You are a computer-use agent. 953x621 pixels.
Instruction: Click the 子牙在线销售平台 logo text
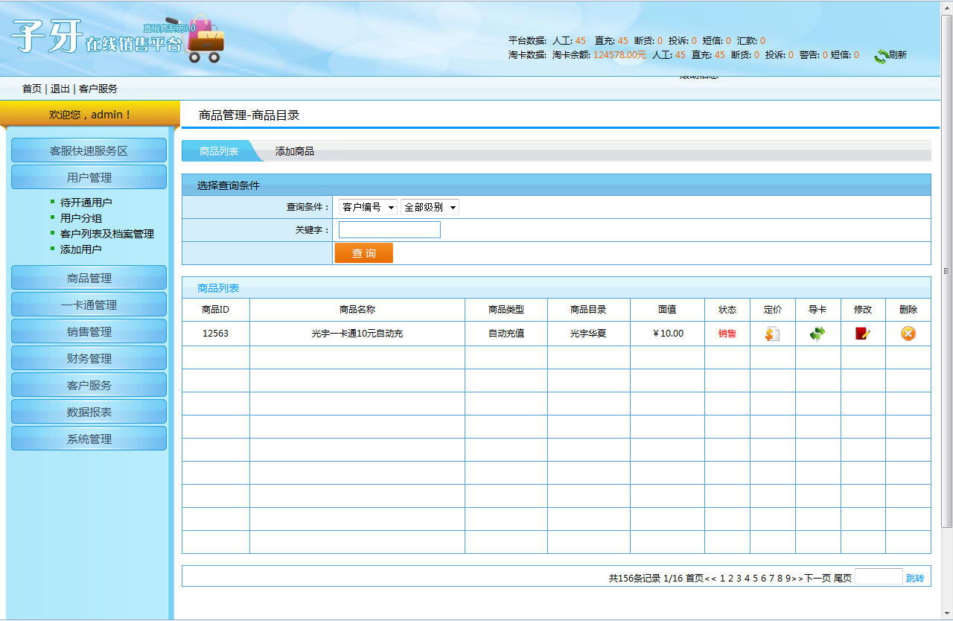point(97,37)
